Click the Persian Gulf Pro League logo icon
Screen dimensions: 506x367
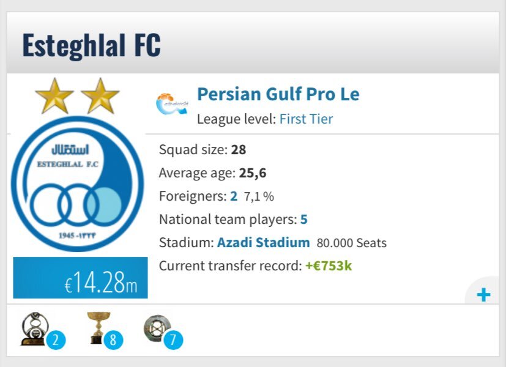173,103
